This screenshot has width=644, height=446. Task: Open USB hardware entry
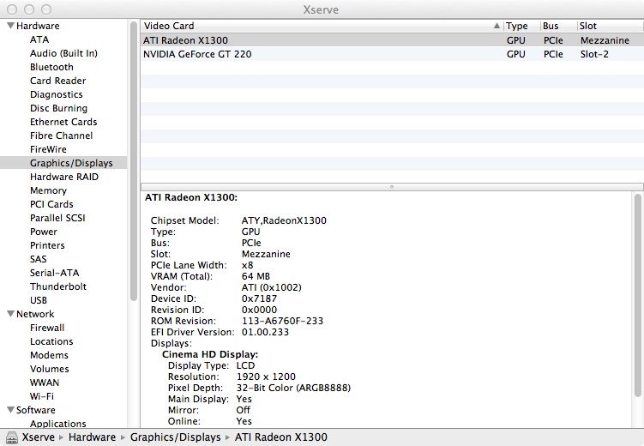point(39,300)
